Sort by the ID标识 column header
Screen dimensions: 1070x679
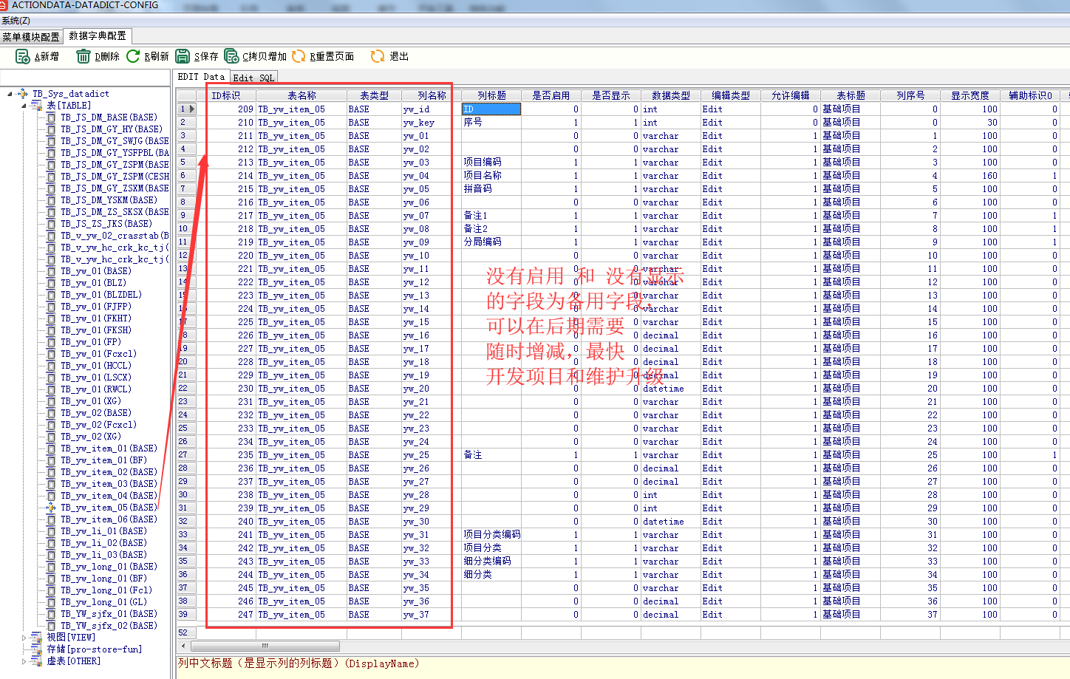click(x=226, y=95)
